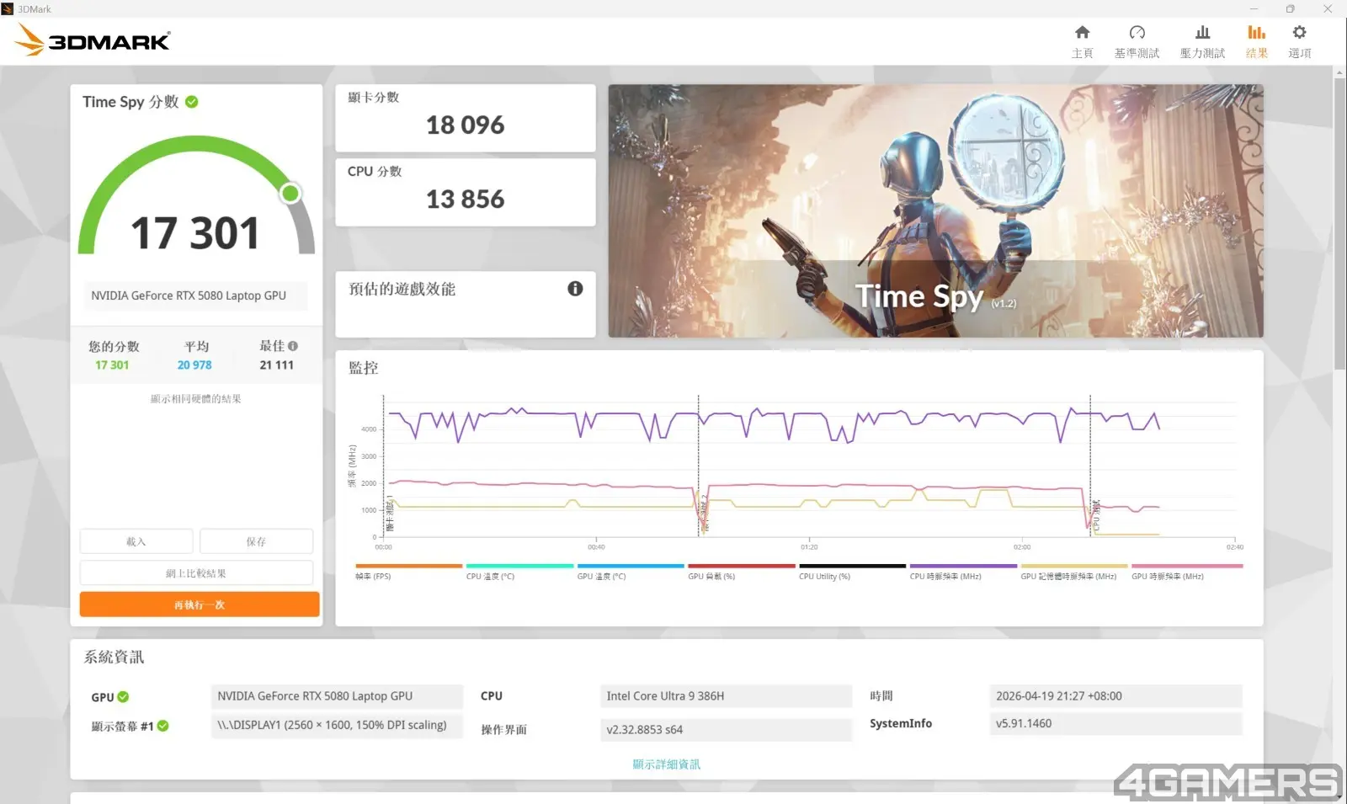Click the 3DMark app icon in the title bar
1347x804 pixels.
pyautogui.click(x=8, y=9)
